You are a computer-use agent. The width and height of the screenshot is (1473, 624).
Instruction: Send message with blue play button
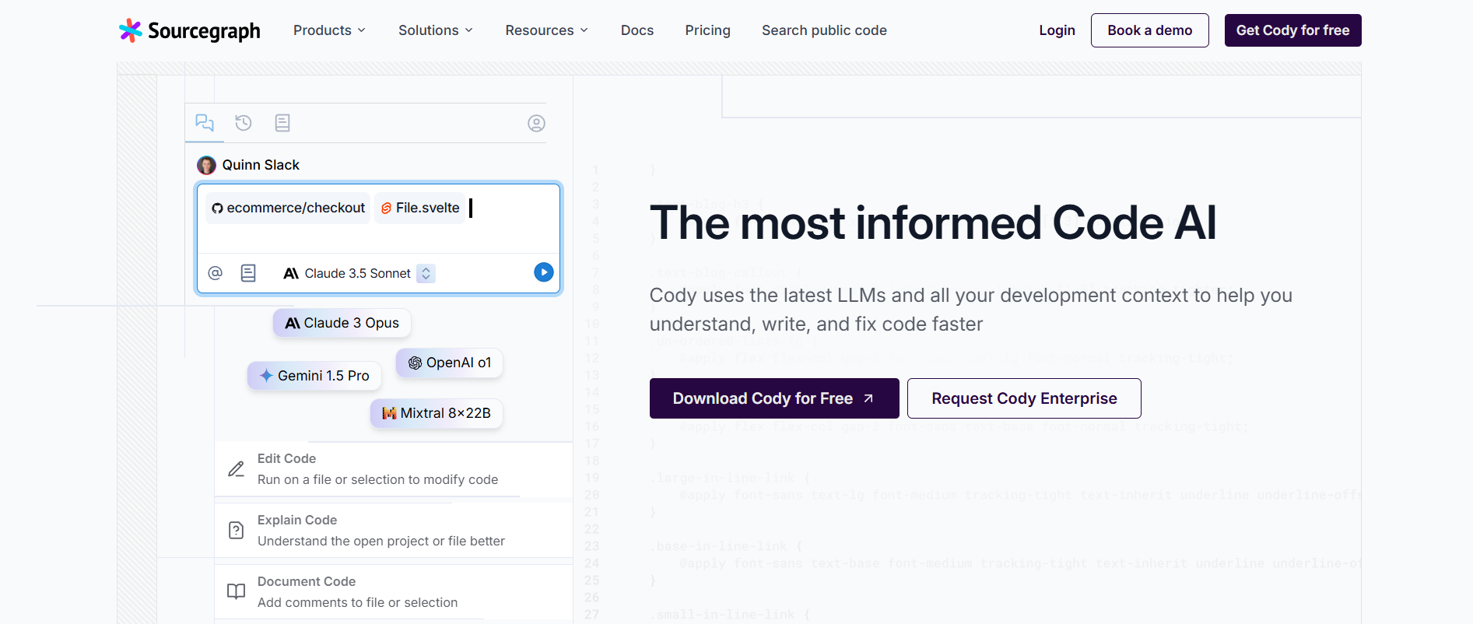coord(544,272)
